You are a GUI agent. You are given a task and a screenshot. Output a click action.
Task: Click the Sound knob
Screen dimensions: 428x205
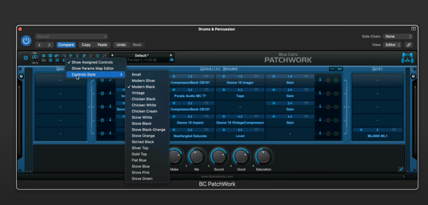coord(219,157)
